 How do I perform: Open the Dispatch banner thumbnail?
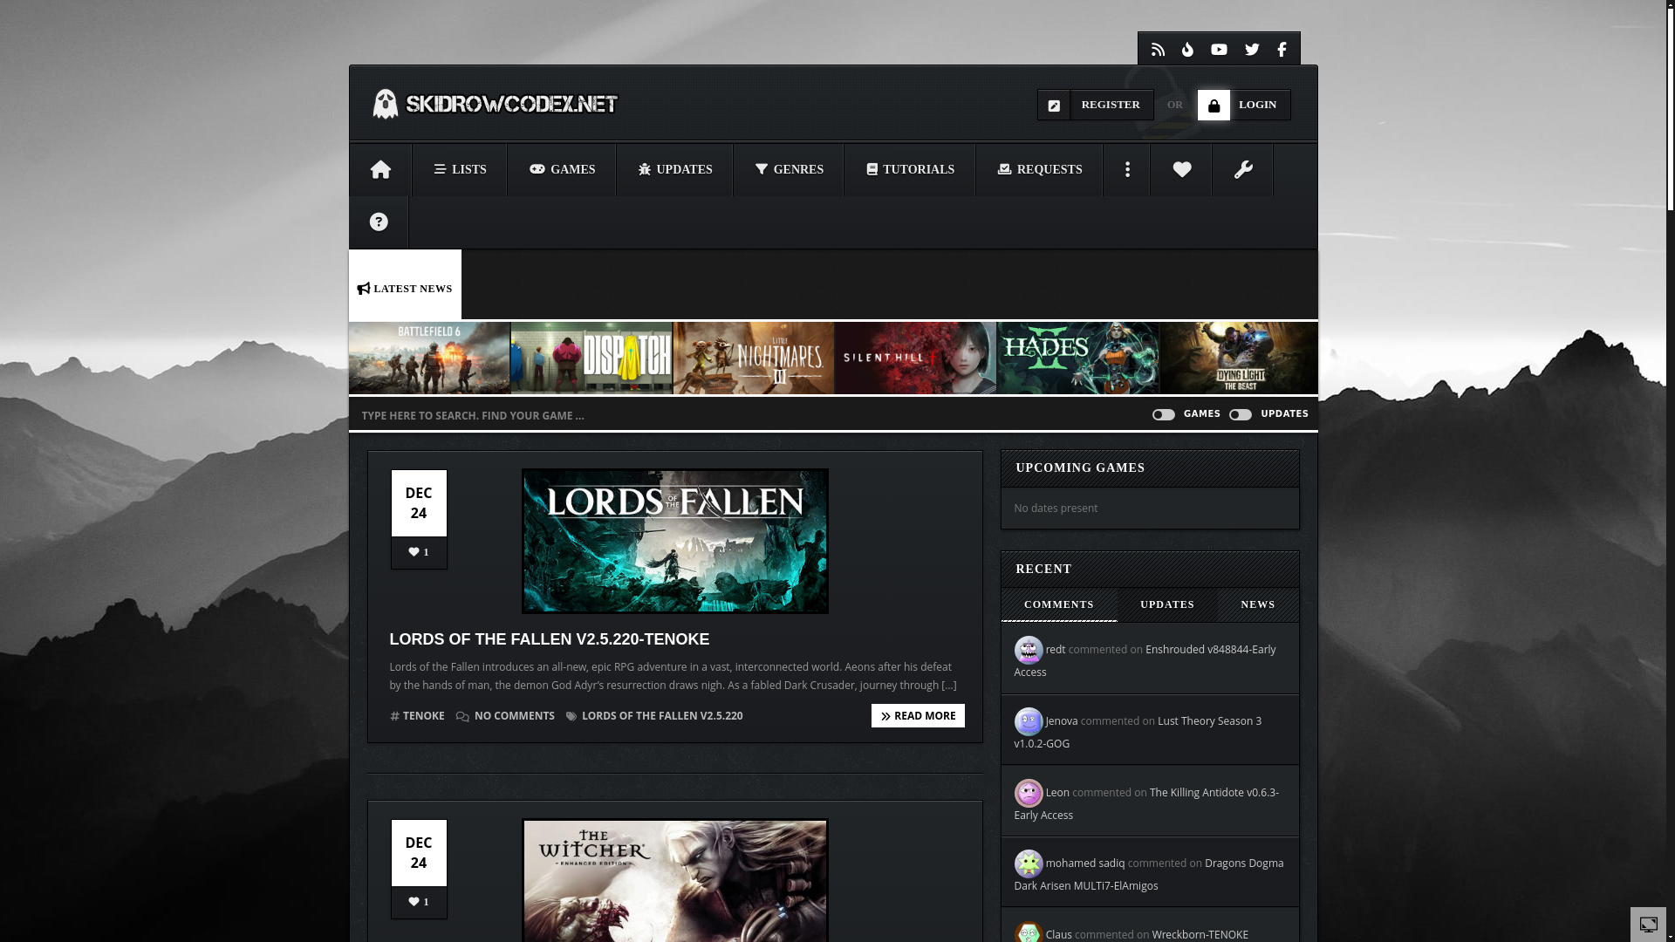[x=591, y=358]
